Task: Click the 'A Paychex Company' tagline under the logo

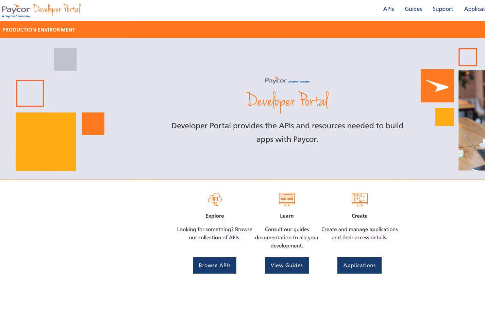Action: (16, 16)
